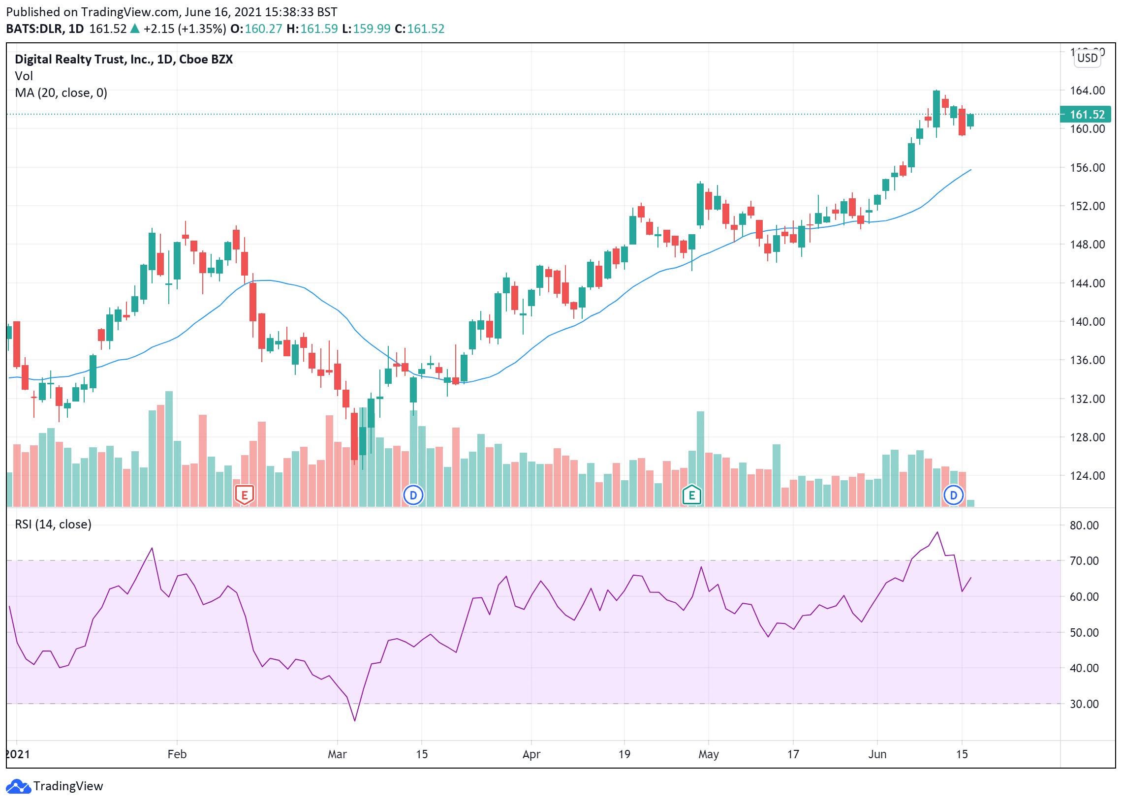Image resolution: width=1122 pixels, height=804 pixels.
Task: Click the red earnings E marker in February
Action: [x=245, y=495]
